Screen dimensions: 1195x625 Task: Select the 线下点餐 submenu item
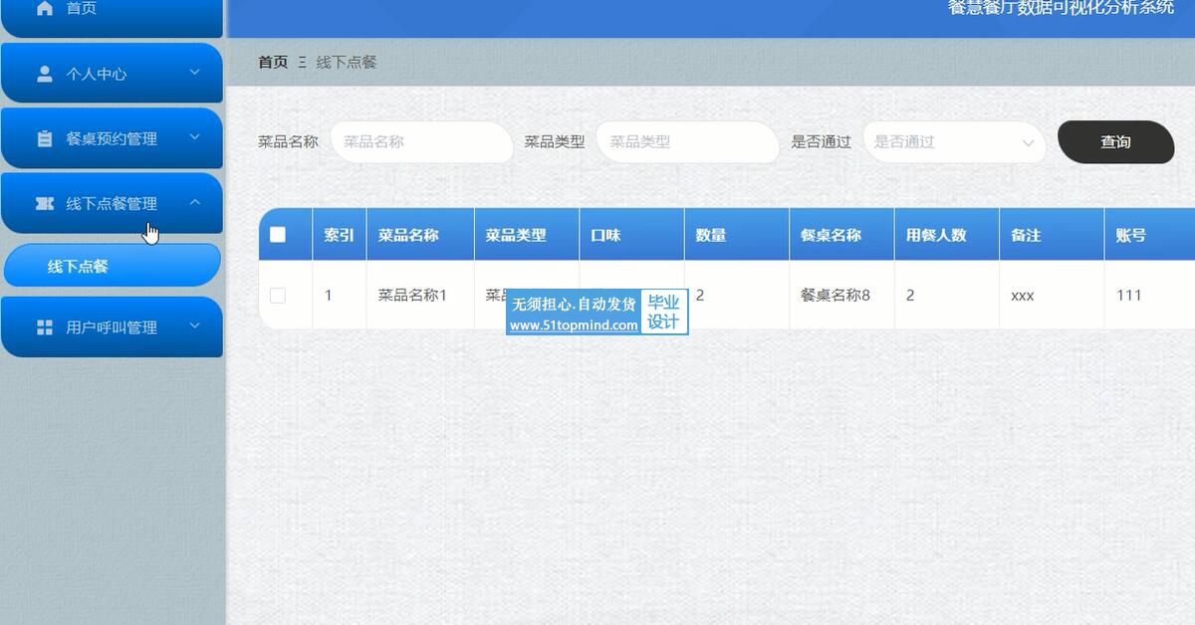[x=113, y=266]
